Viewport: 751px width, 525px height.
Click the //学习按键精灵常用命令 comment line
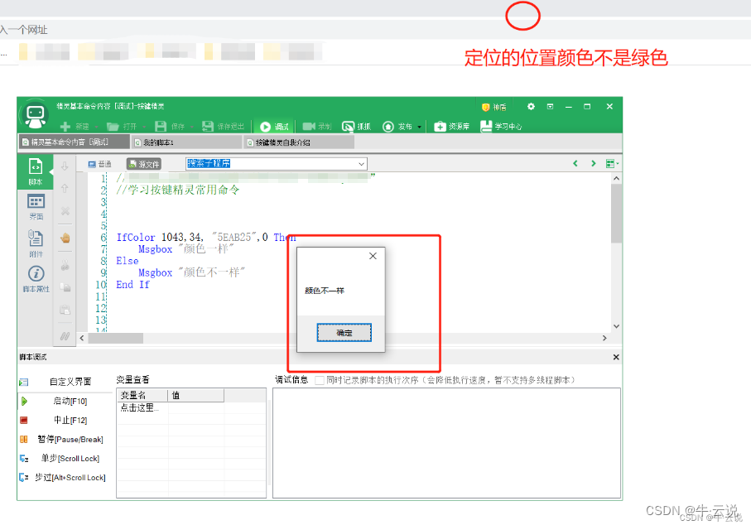[x=178, y=190]
